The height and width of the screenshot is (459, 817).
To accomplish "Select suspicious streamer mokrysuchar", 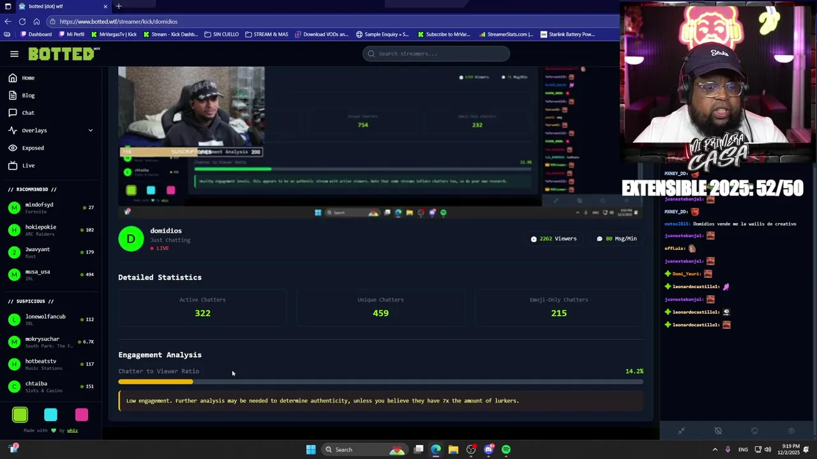I will click(51, 342).
